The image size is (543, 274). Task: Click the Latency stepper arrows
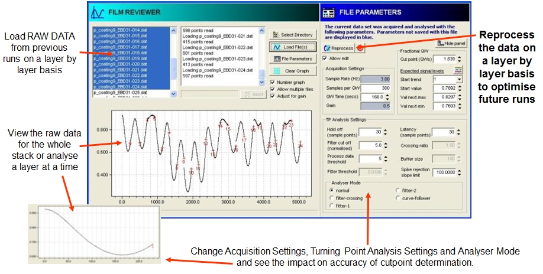458,132
